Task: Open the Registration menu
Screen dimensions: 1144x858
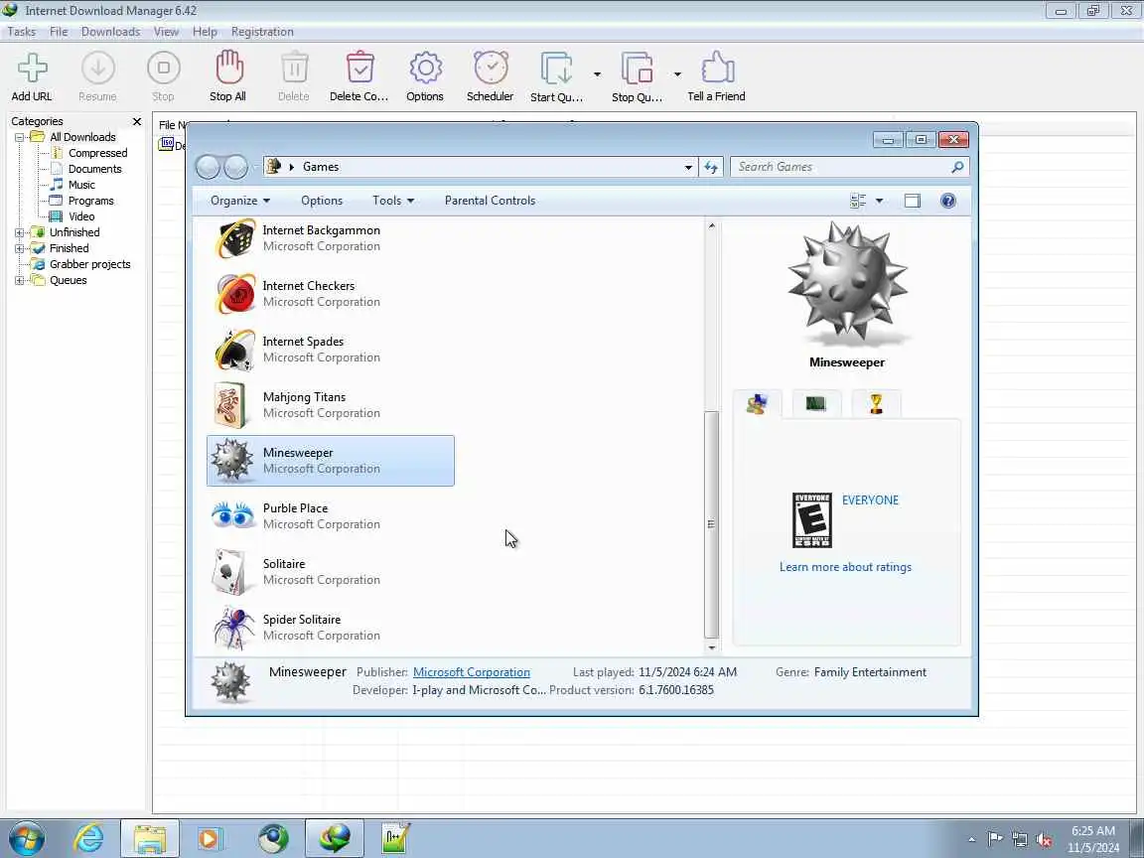Action: 262,32
